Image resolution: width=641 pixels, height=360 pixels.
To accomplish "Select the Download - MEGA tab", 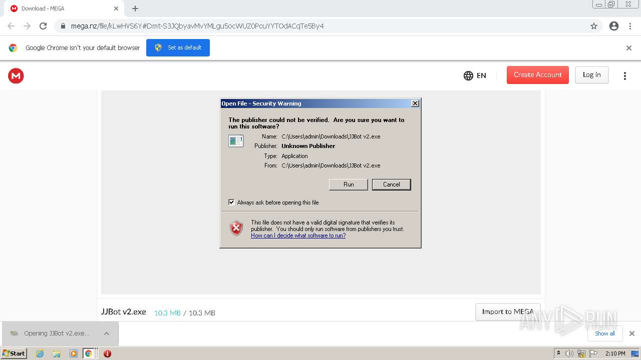I will (64, 8).
